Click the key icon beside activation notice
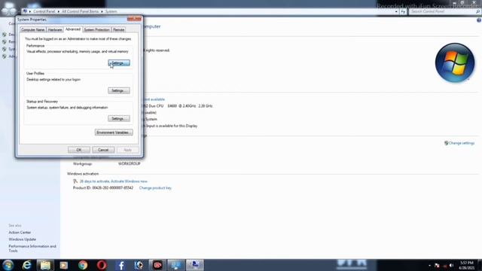The width and height of the screenshot is (482, 271). pyautogui.click(x=75, y=181)
